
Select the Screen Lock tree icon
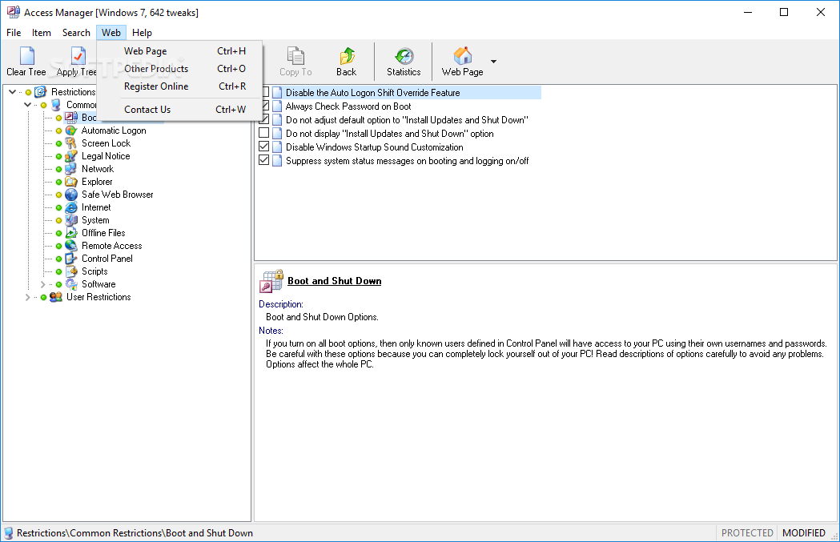click(71, 143)
